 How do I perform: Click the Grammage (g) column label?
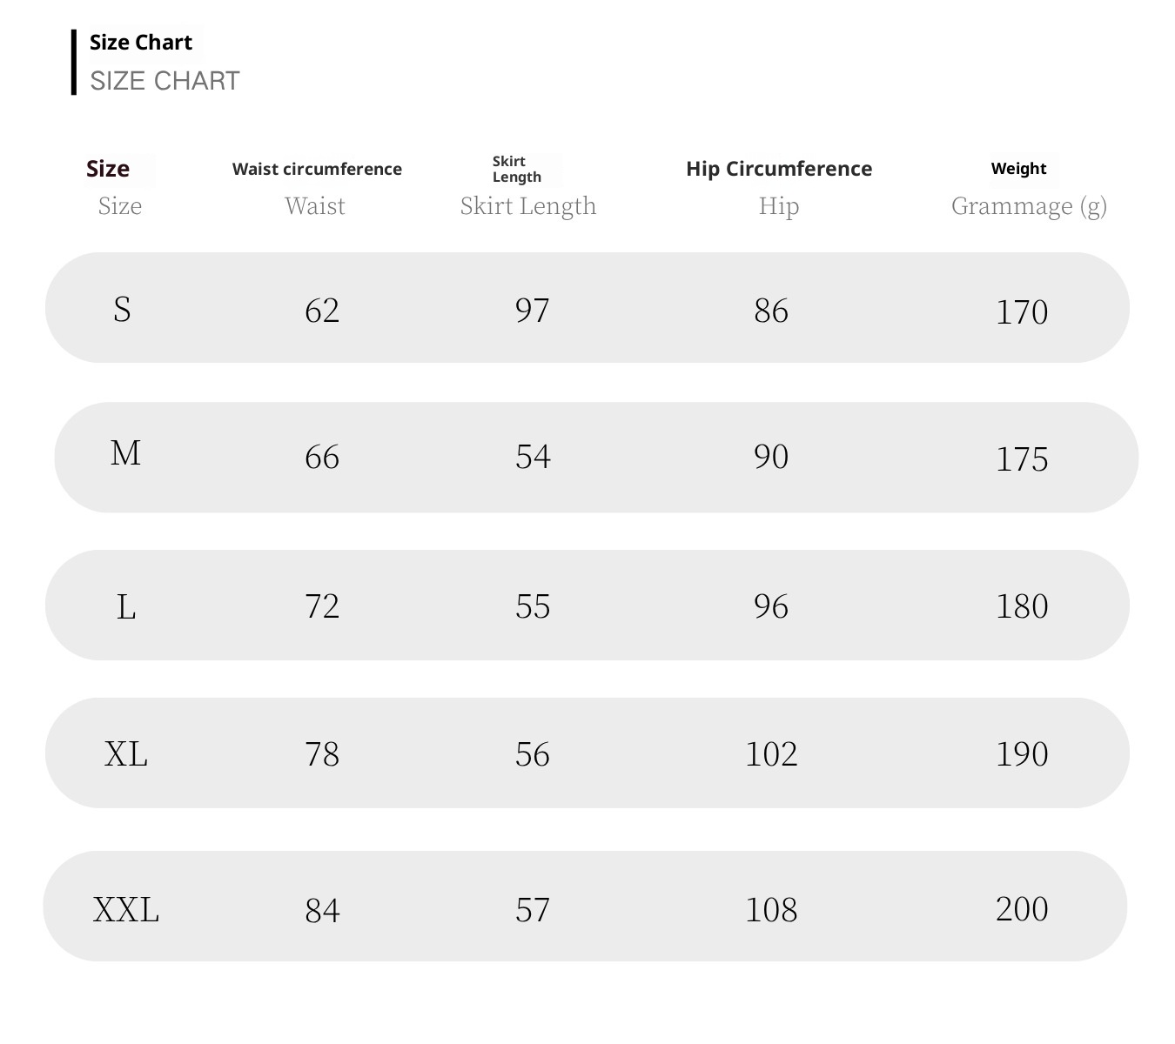pyautogui.click(x=1029, y=206)
